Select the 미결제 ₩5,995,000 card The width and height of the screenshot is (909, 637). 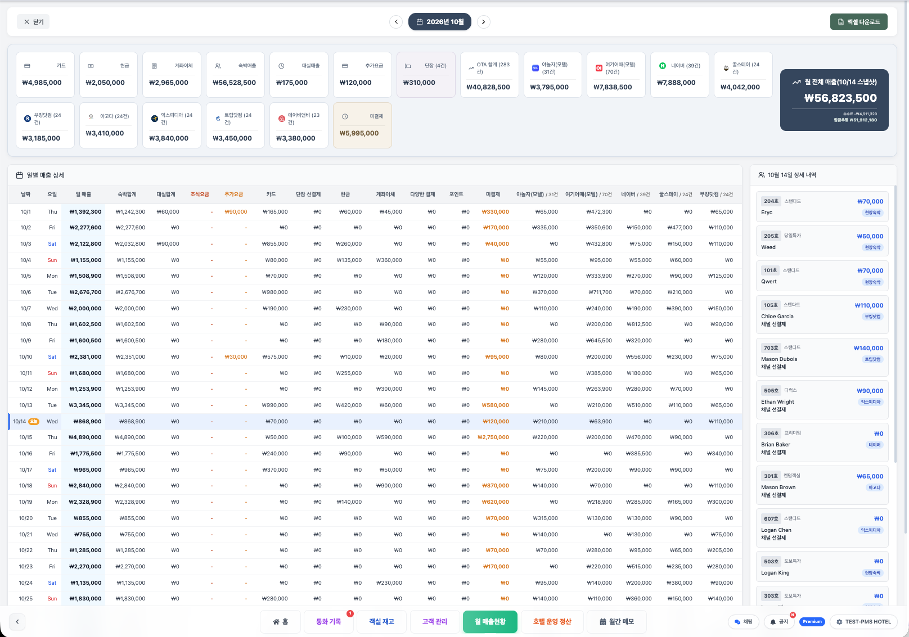(x=362, y=125)
